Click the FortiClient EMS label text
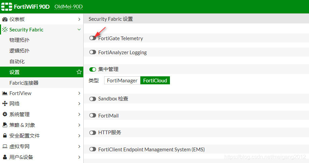The image size is (309, 163). (151, 150)
